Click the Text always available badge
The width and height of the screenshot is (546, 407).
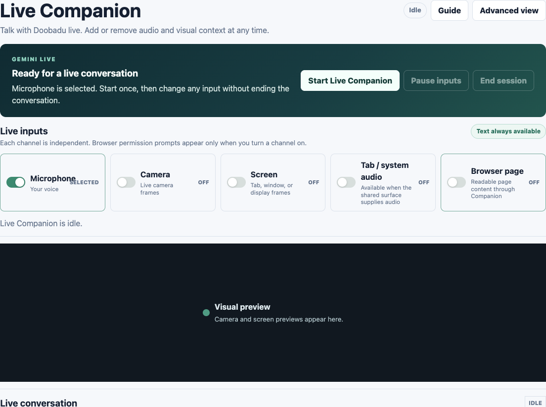(x=508, y=131)
